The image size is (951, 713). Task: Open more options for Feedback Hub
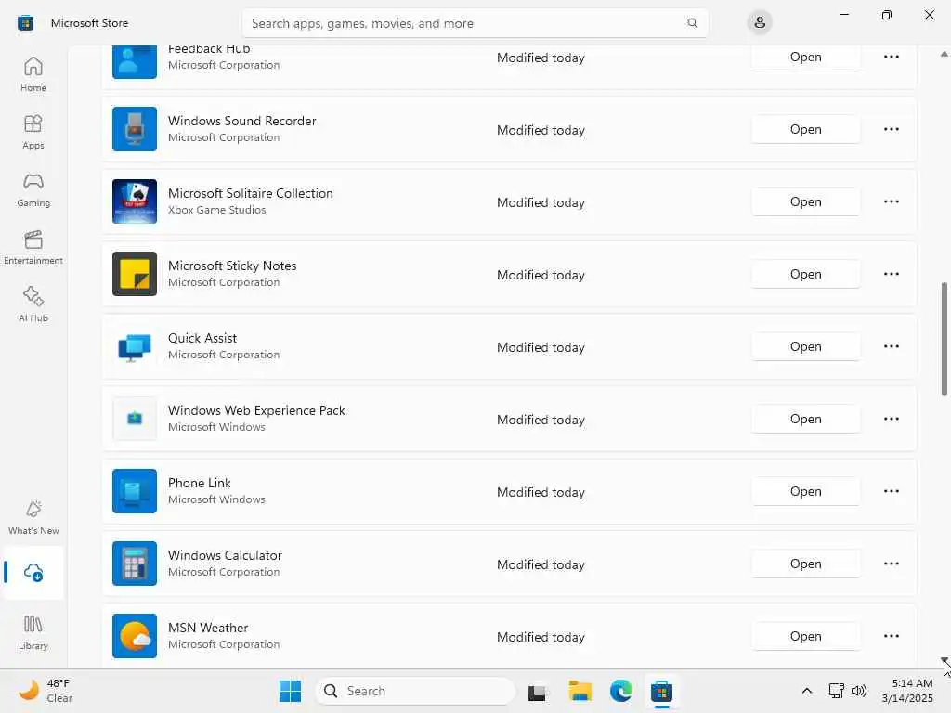point(891,57)
